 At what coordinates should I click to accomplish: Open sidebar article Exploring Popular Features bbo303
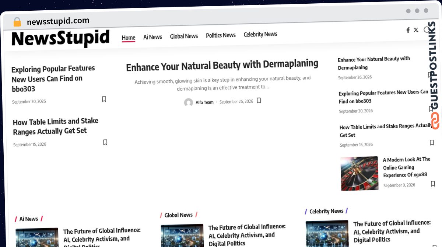pyautogui.click(x=383, y=97)
